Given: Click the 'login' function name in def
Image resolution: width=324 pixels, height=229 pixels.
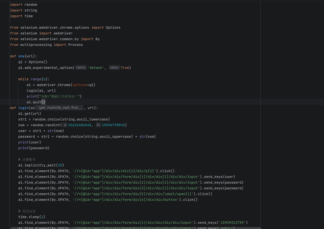Looking at the screenshot, I should click(x=23, y=108).
